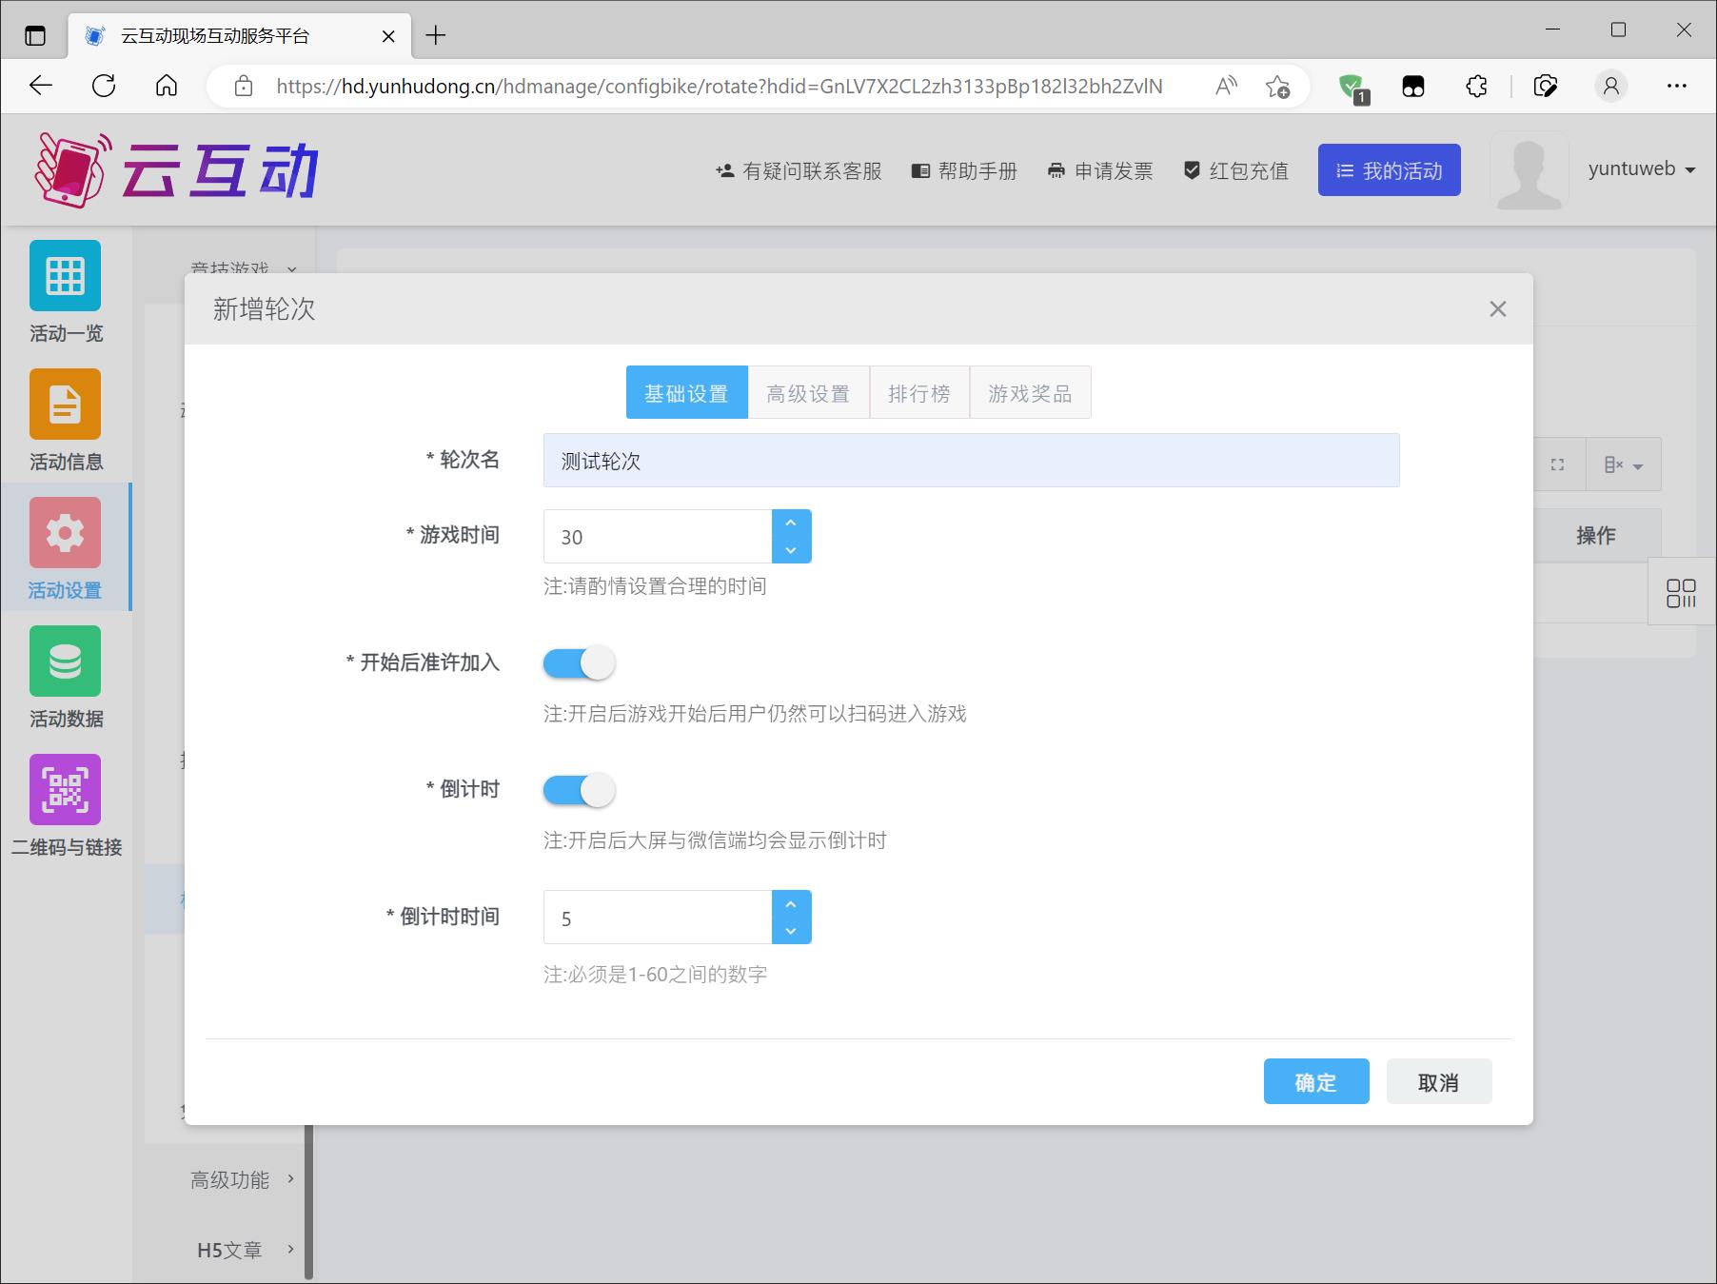Open the 活动一览 grid icon
This screenshot has width=1717, height=1284.
(x=65, y=276)
